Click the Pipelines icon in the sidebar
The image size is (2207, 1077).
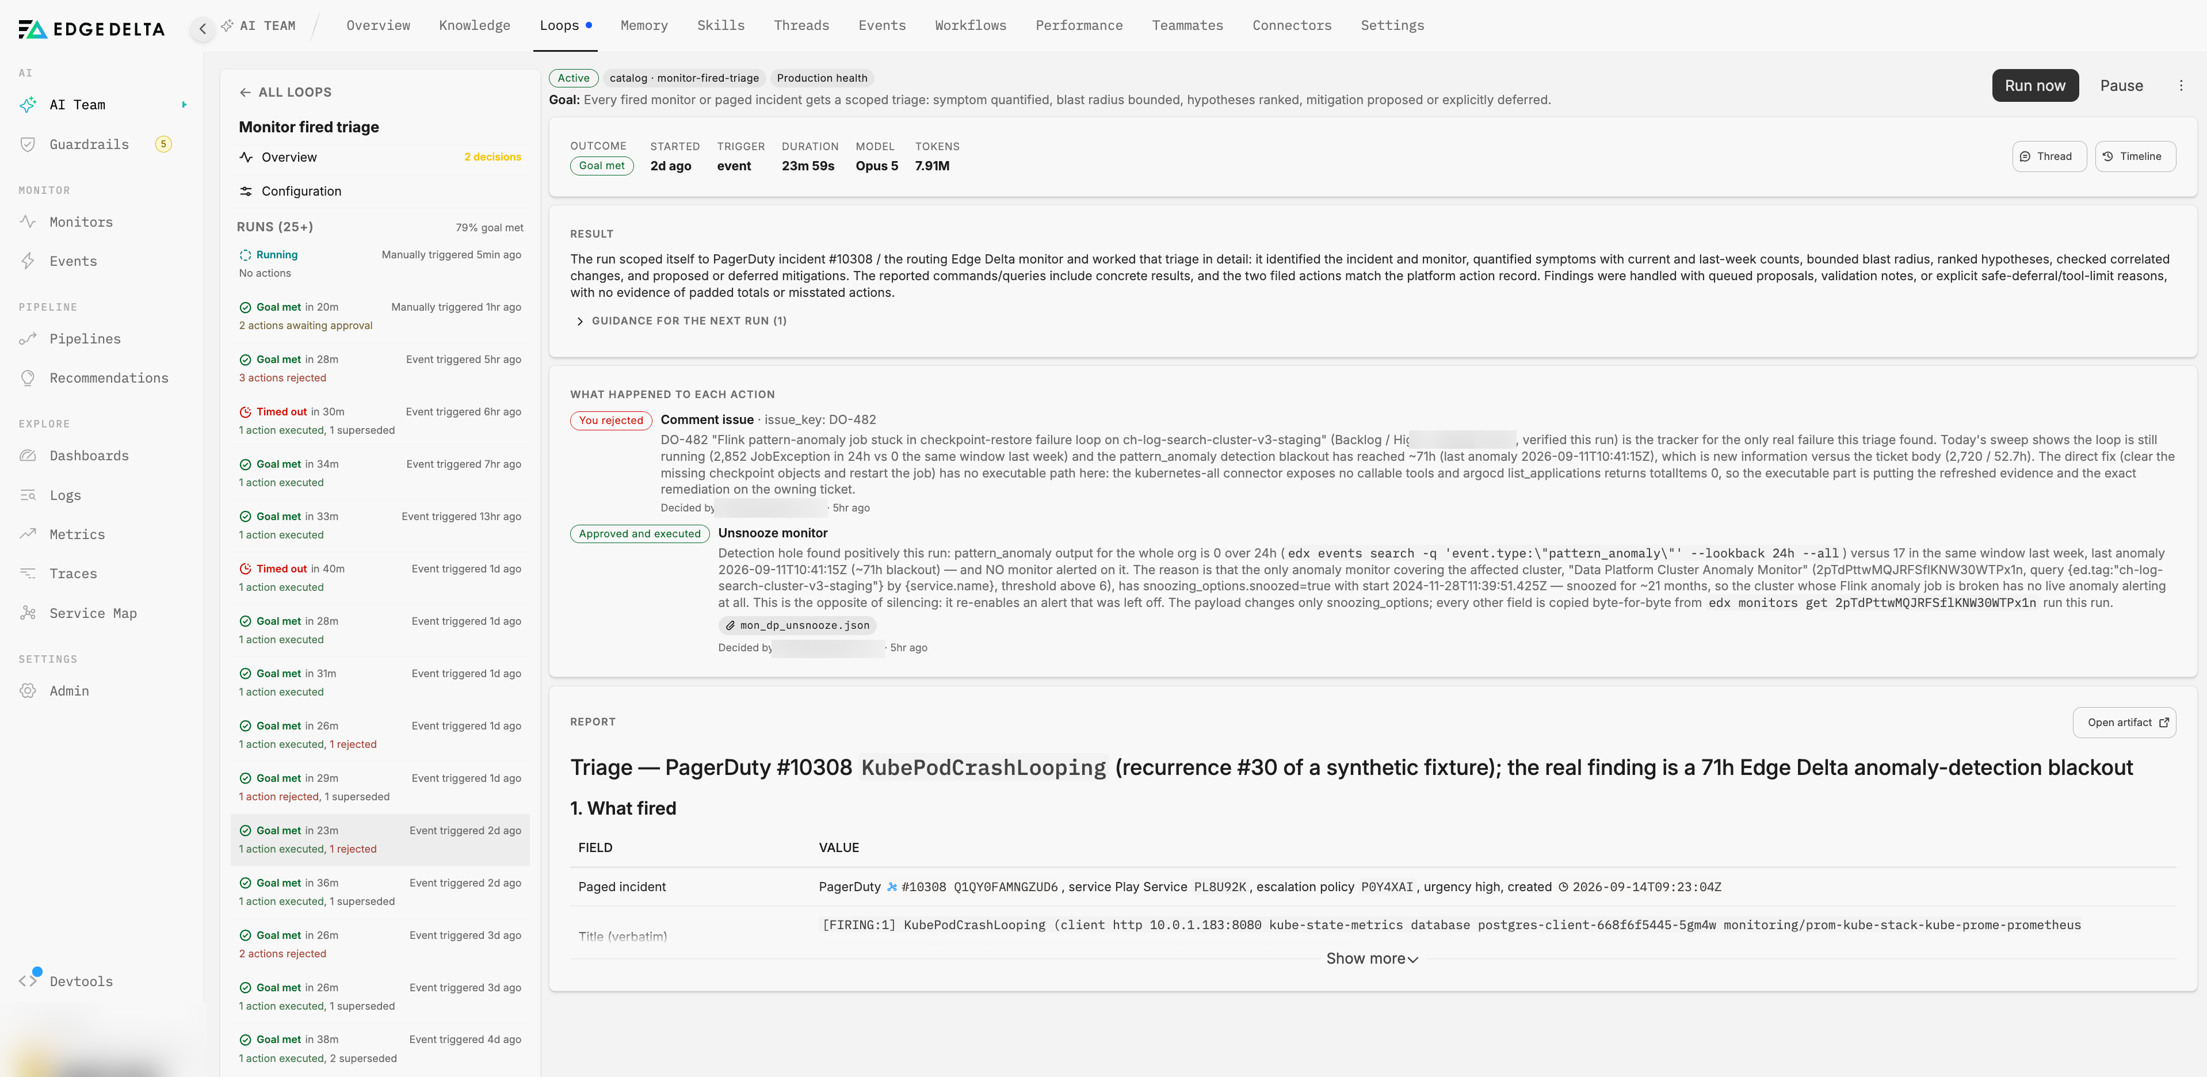click(x=28, y=338)
